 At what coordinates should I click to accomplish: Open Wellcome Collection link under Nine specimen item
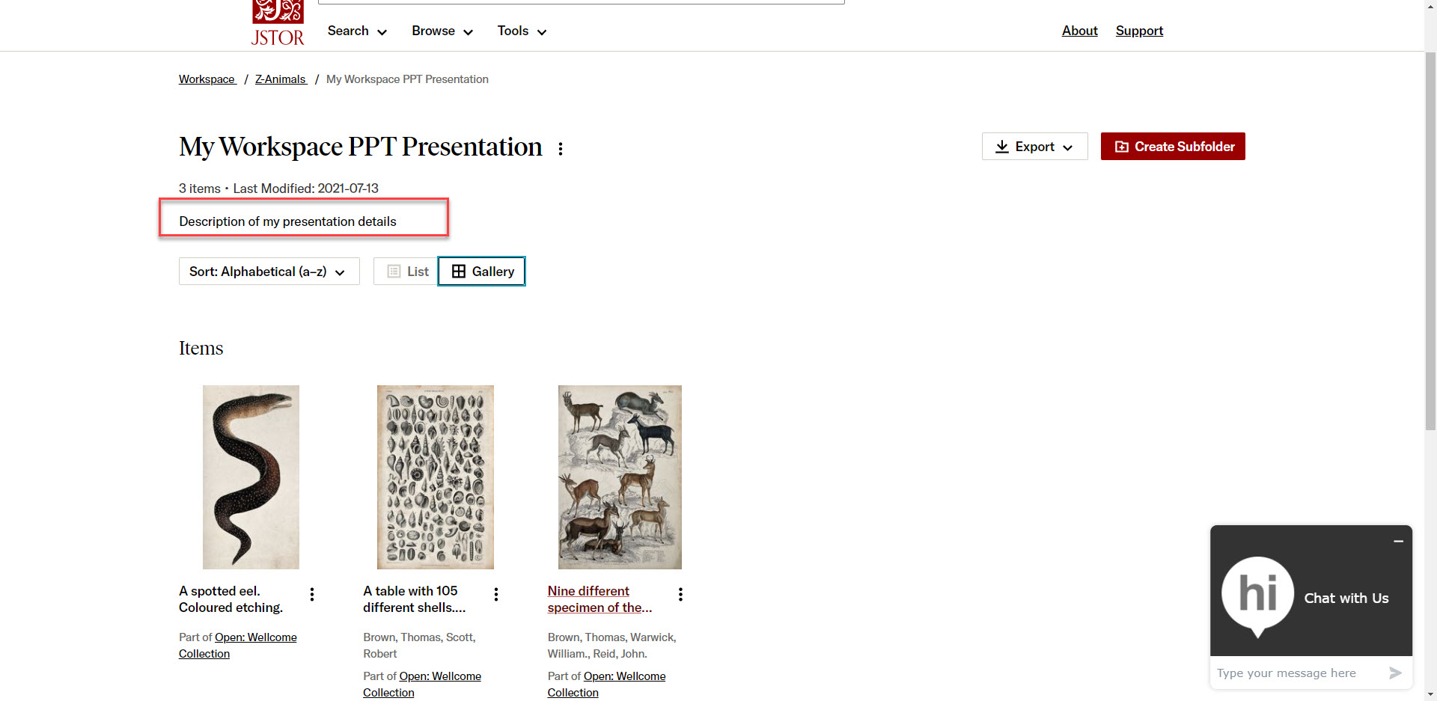(606, 685)
